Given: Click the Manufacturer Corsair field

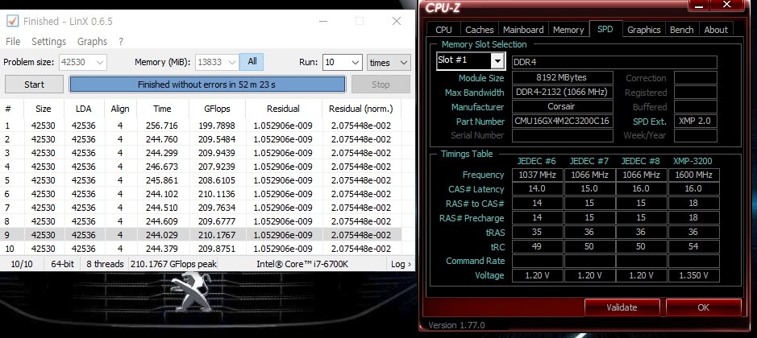Looking at the screenshot, I should point(562,106).
